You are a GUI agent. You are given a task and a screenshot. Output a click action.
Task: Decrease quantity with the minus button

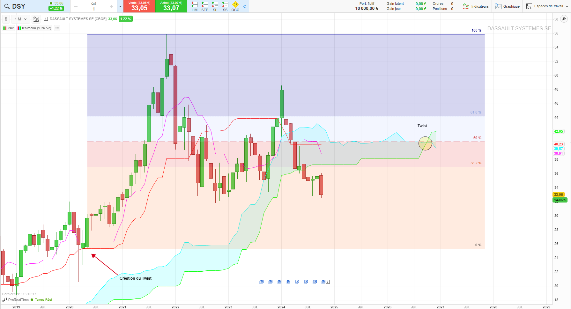pos(76,6)
